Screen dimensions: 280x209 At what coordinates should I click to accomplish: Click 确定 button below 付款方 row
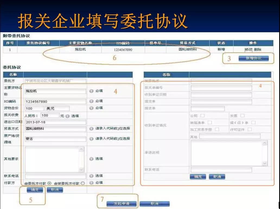(x=35, y=190)
